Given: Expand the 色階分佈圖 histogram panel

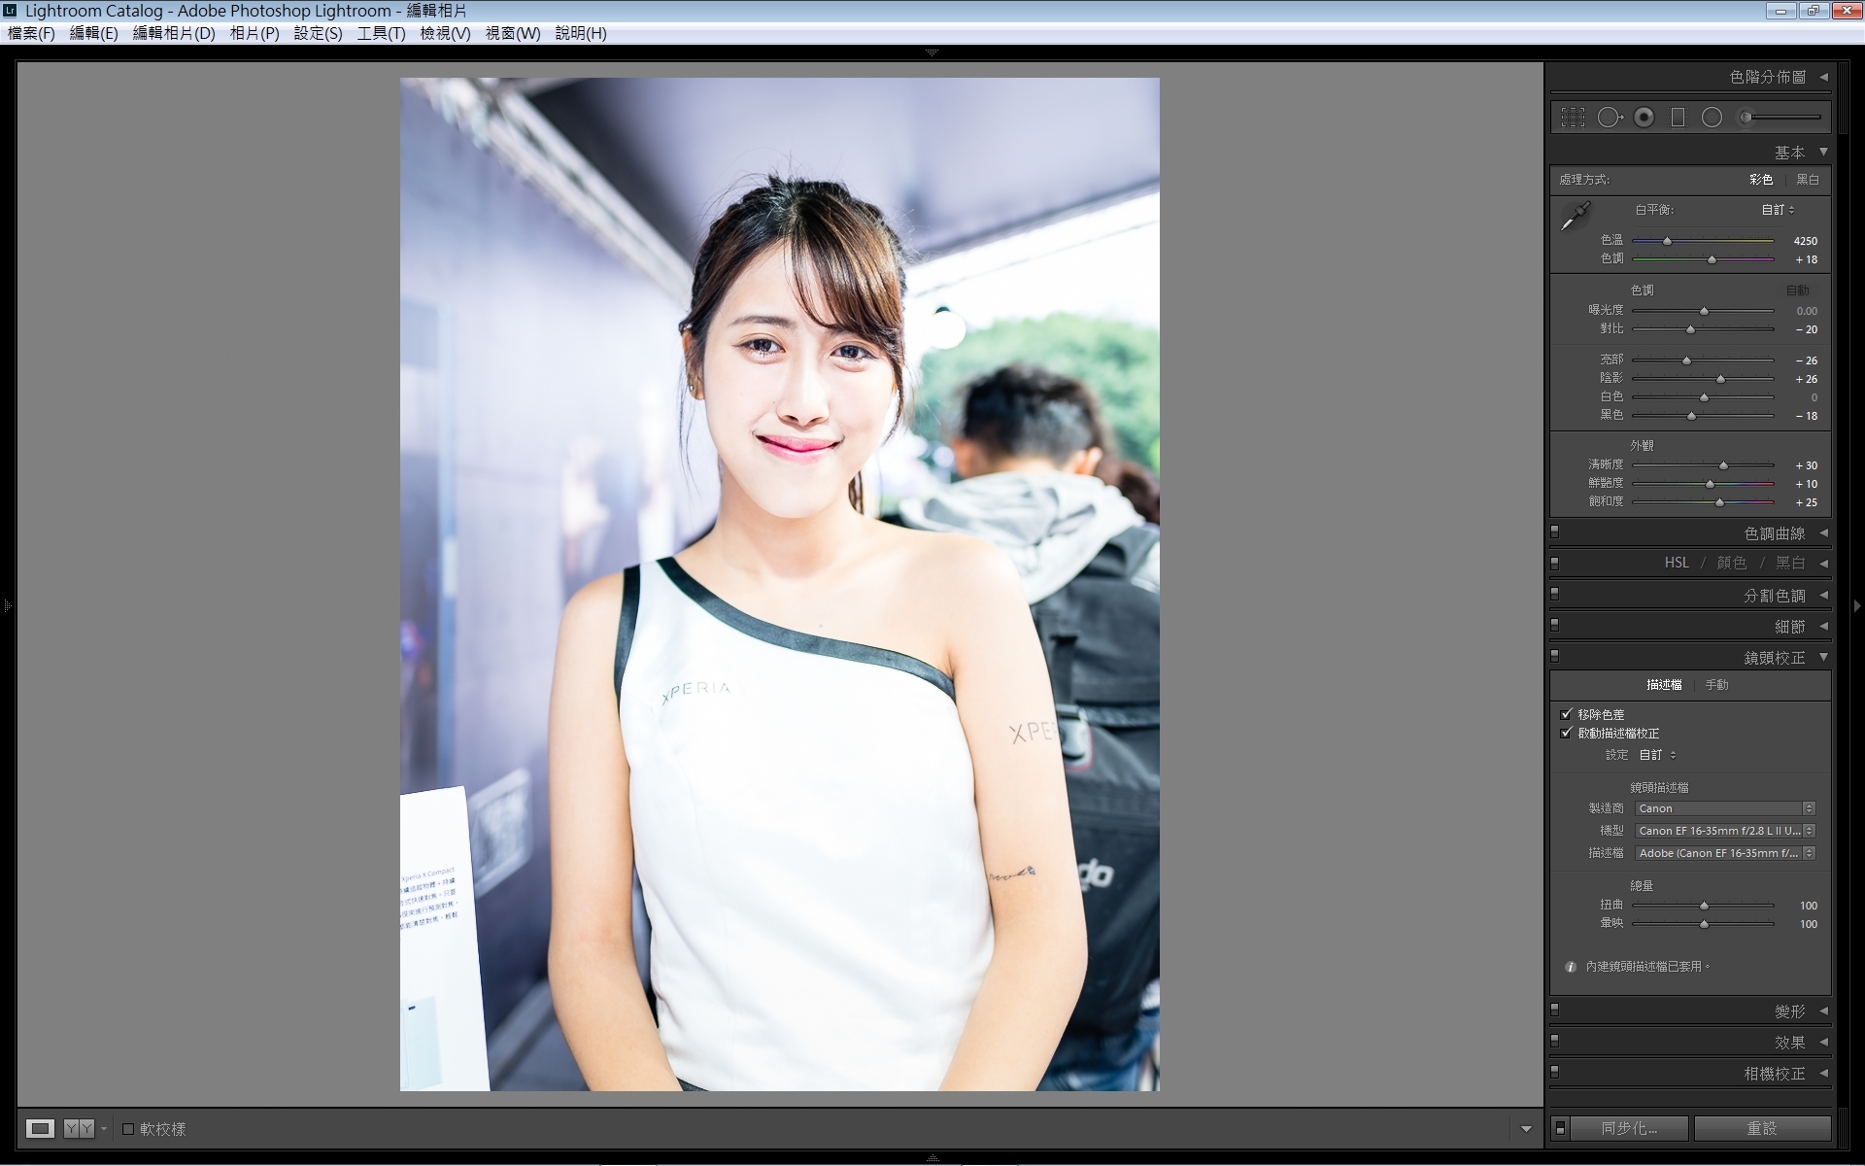Looking at the screenshot, I should tap(1823, 77).
